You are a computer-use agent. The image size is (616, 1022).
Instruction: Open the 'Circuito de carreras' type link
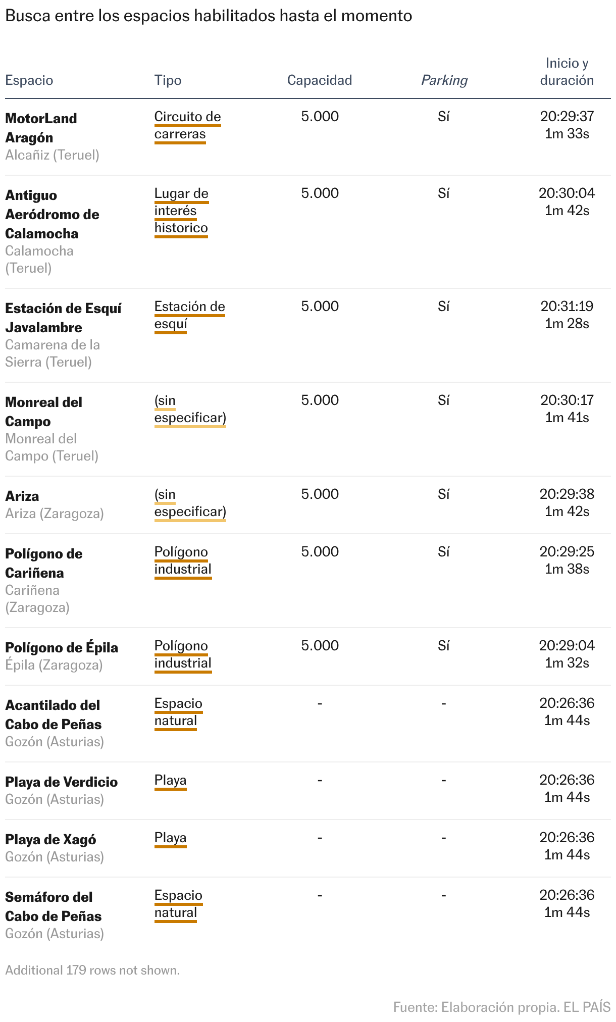click(x=187, y=126)
